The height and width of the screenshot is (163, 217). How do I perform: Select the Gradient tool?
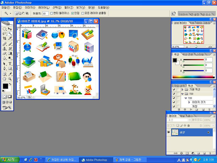pyautogui.click(x=10, y=53)
